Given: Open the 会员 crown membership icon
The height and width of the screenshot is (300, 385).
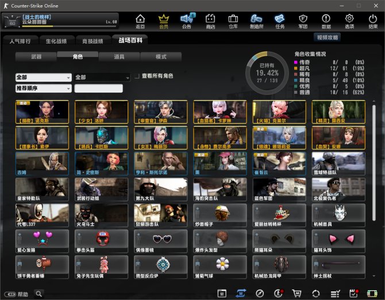Looking at the screenshot, I should coord(164,21).
